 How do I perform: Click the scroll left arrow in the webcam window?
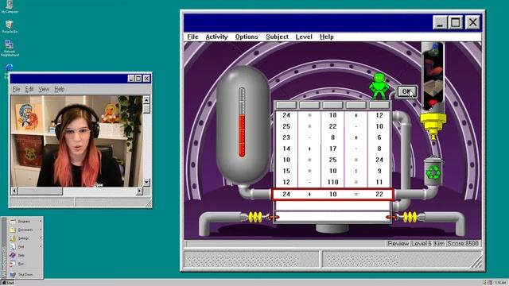tap(14, 191)
